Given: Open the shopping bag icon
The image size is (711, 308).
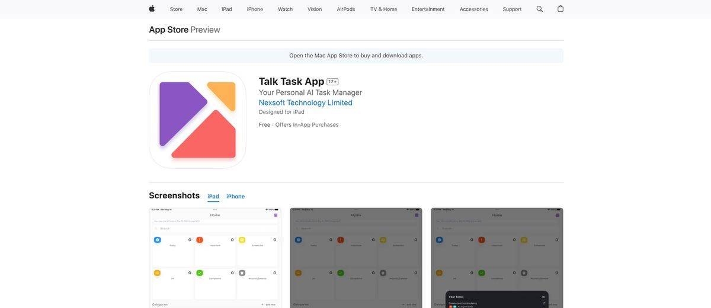Looking at the screenshot, I should pyautogui.click(x=561, y=9).
